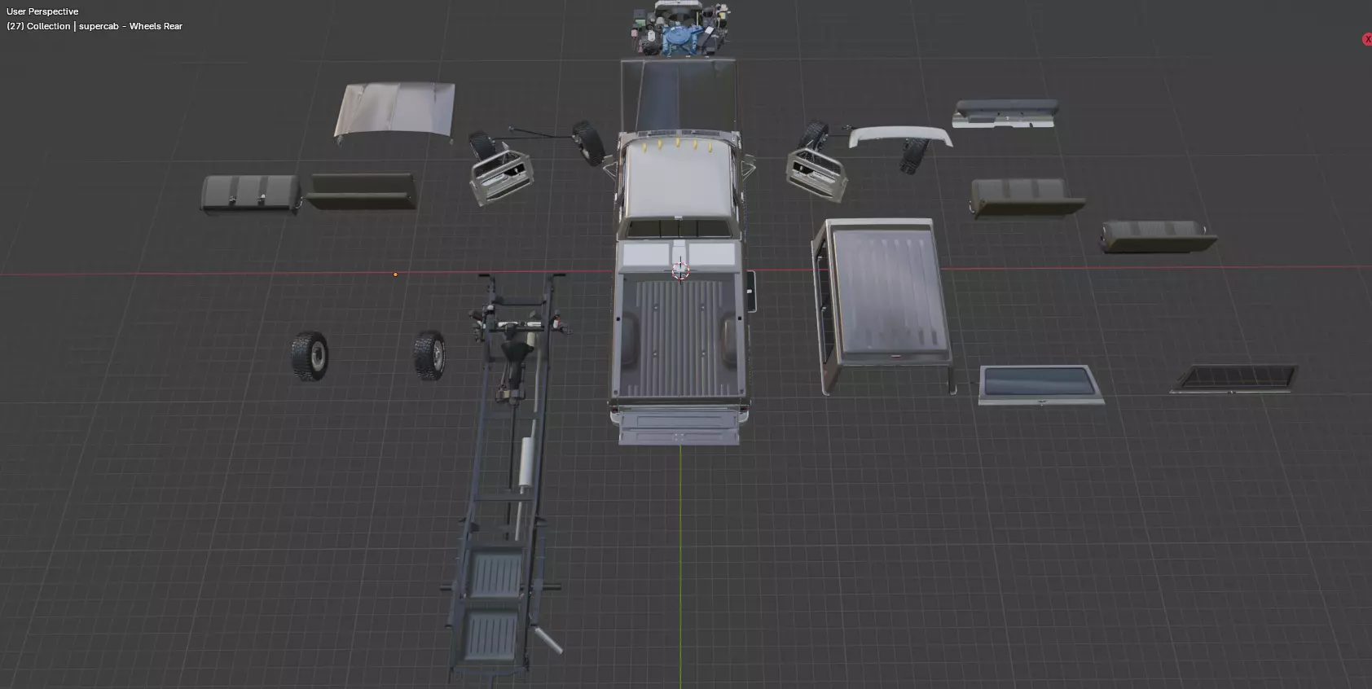
Task: Select the far-right bench seat
Action: pos(1159,236)
